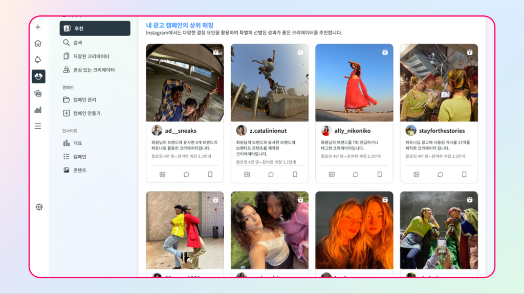This screenshot has height=294, width=524.
Task: Click the stayforthestories thumbnail image
Action: coord(439,83)
